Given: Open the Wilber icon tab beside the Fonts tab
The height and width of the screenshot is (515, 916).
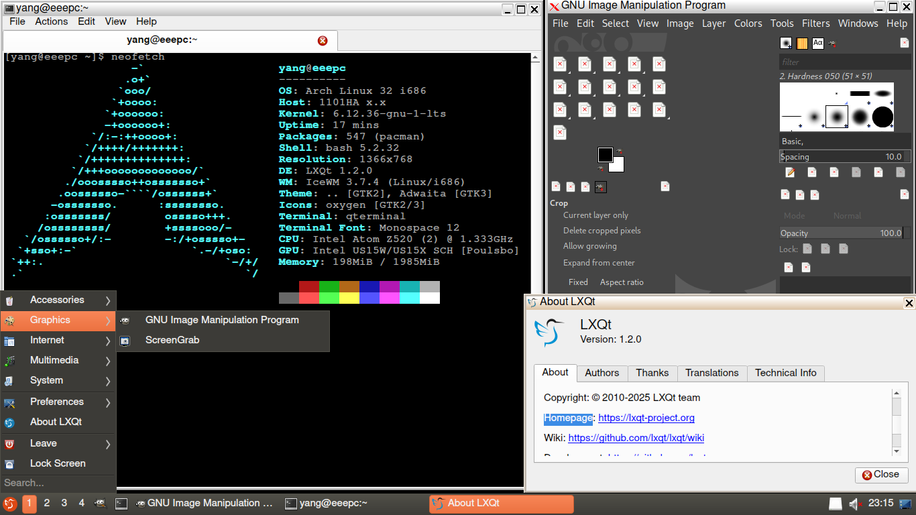Looking at the screenshot, I should (833, 44).
